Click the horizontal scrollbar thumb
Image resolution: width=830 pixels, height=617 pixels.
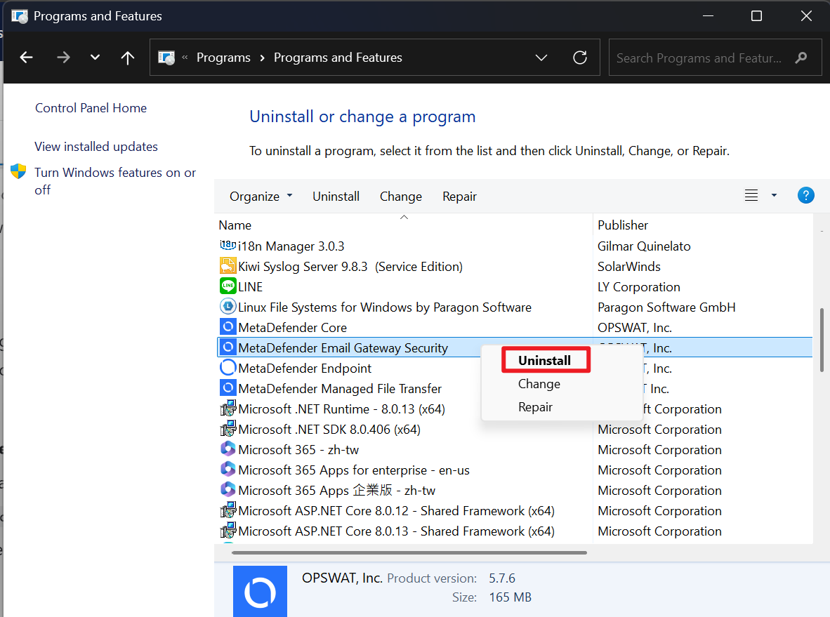409,552
